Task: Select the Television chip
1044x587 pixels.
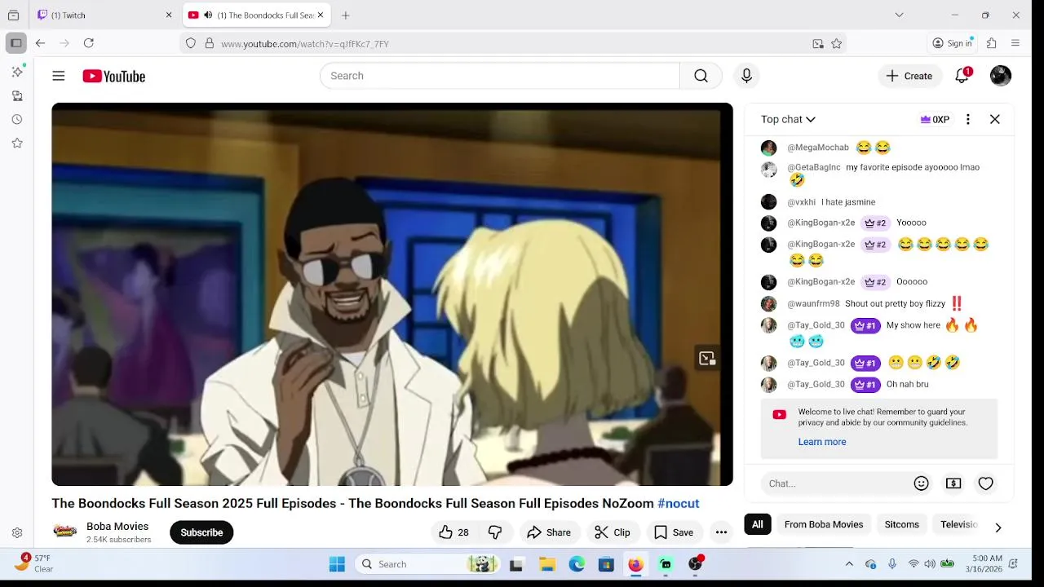Action: coord(958,524)
